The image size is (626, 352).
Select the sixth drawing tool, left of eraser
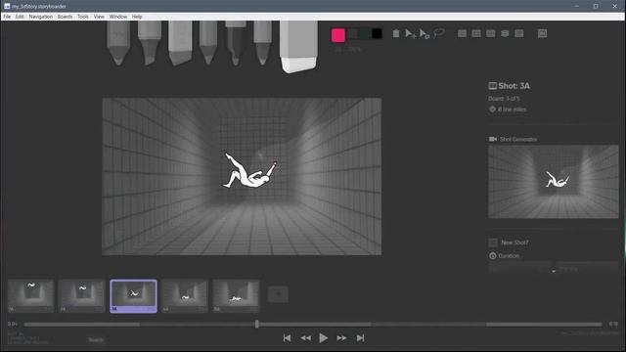(263, 43)
